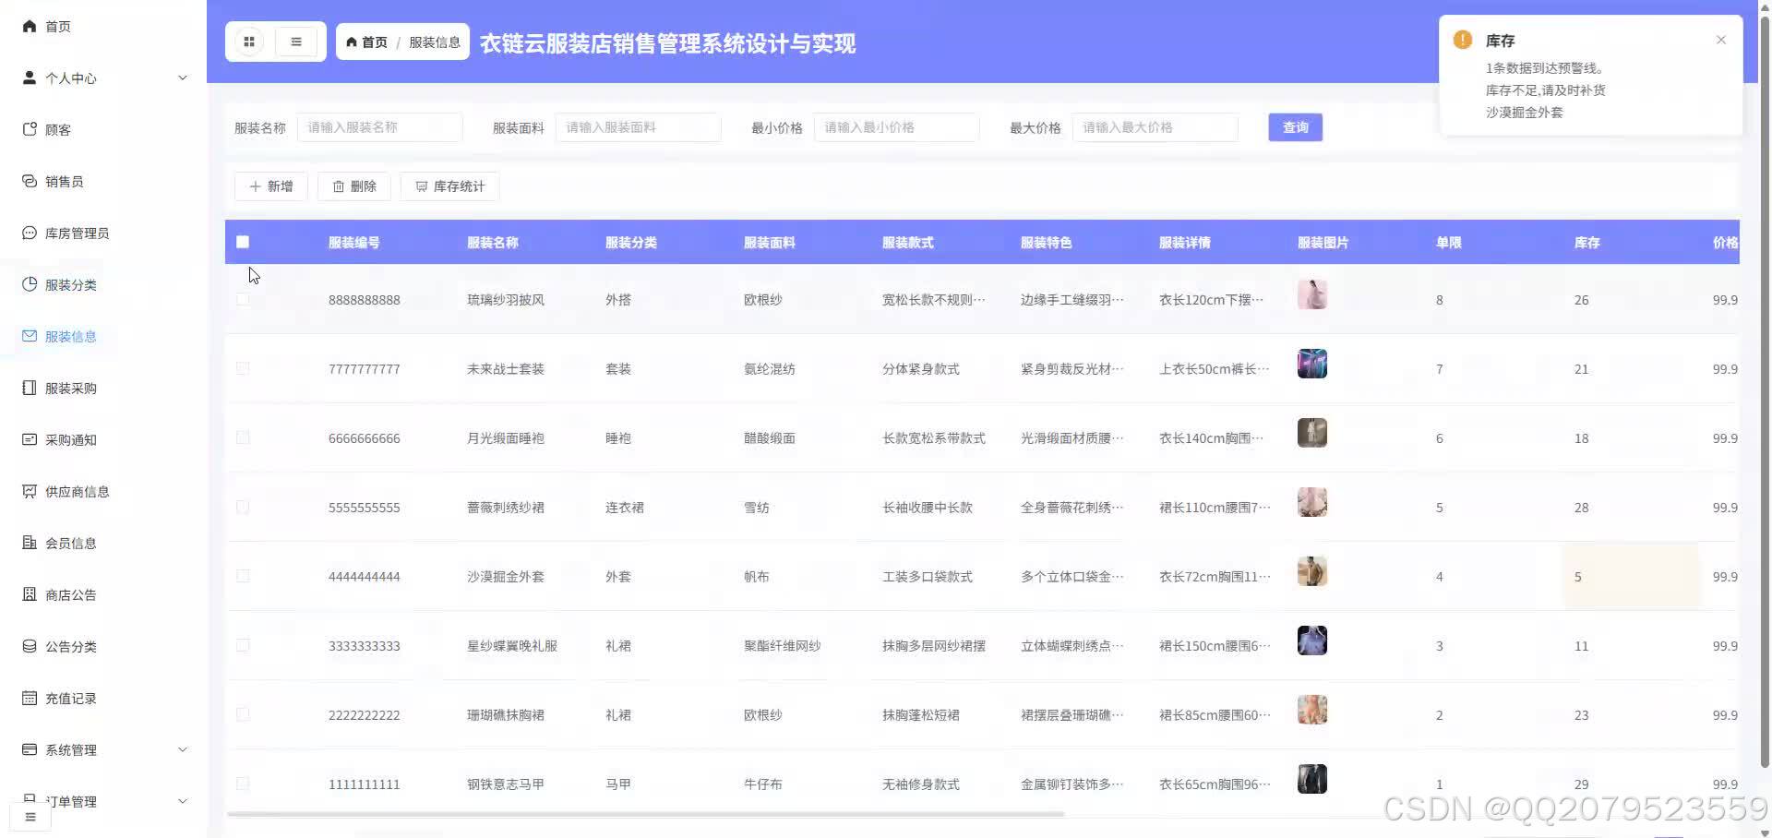
Task: Click the 删除 delete button
Action: pos(354,186)
